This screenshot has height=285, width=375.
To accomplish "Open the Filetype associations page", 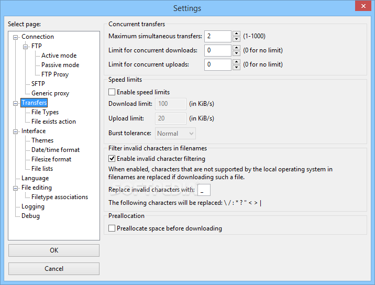I will pos(60,197).
